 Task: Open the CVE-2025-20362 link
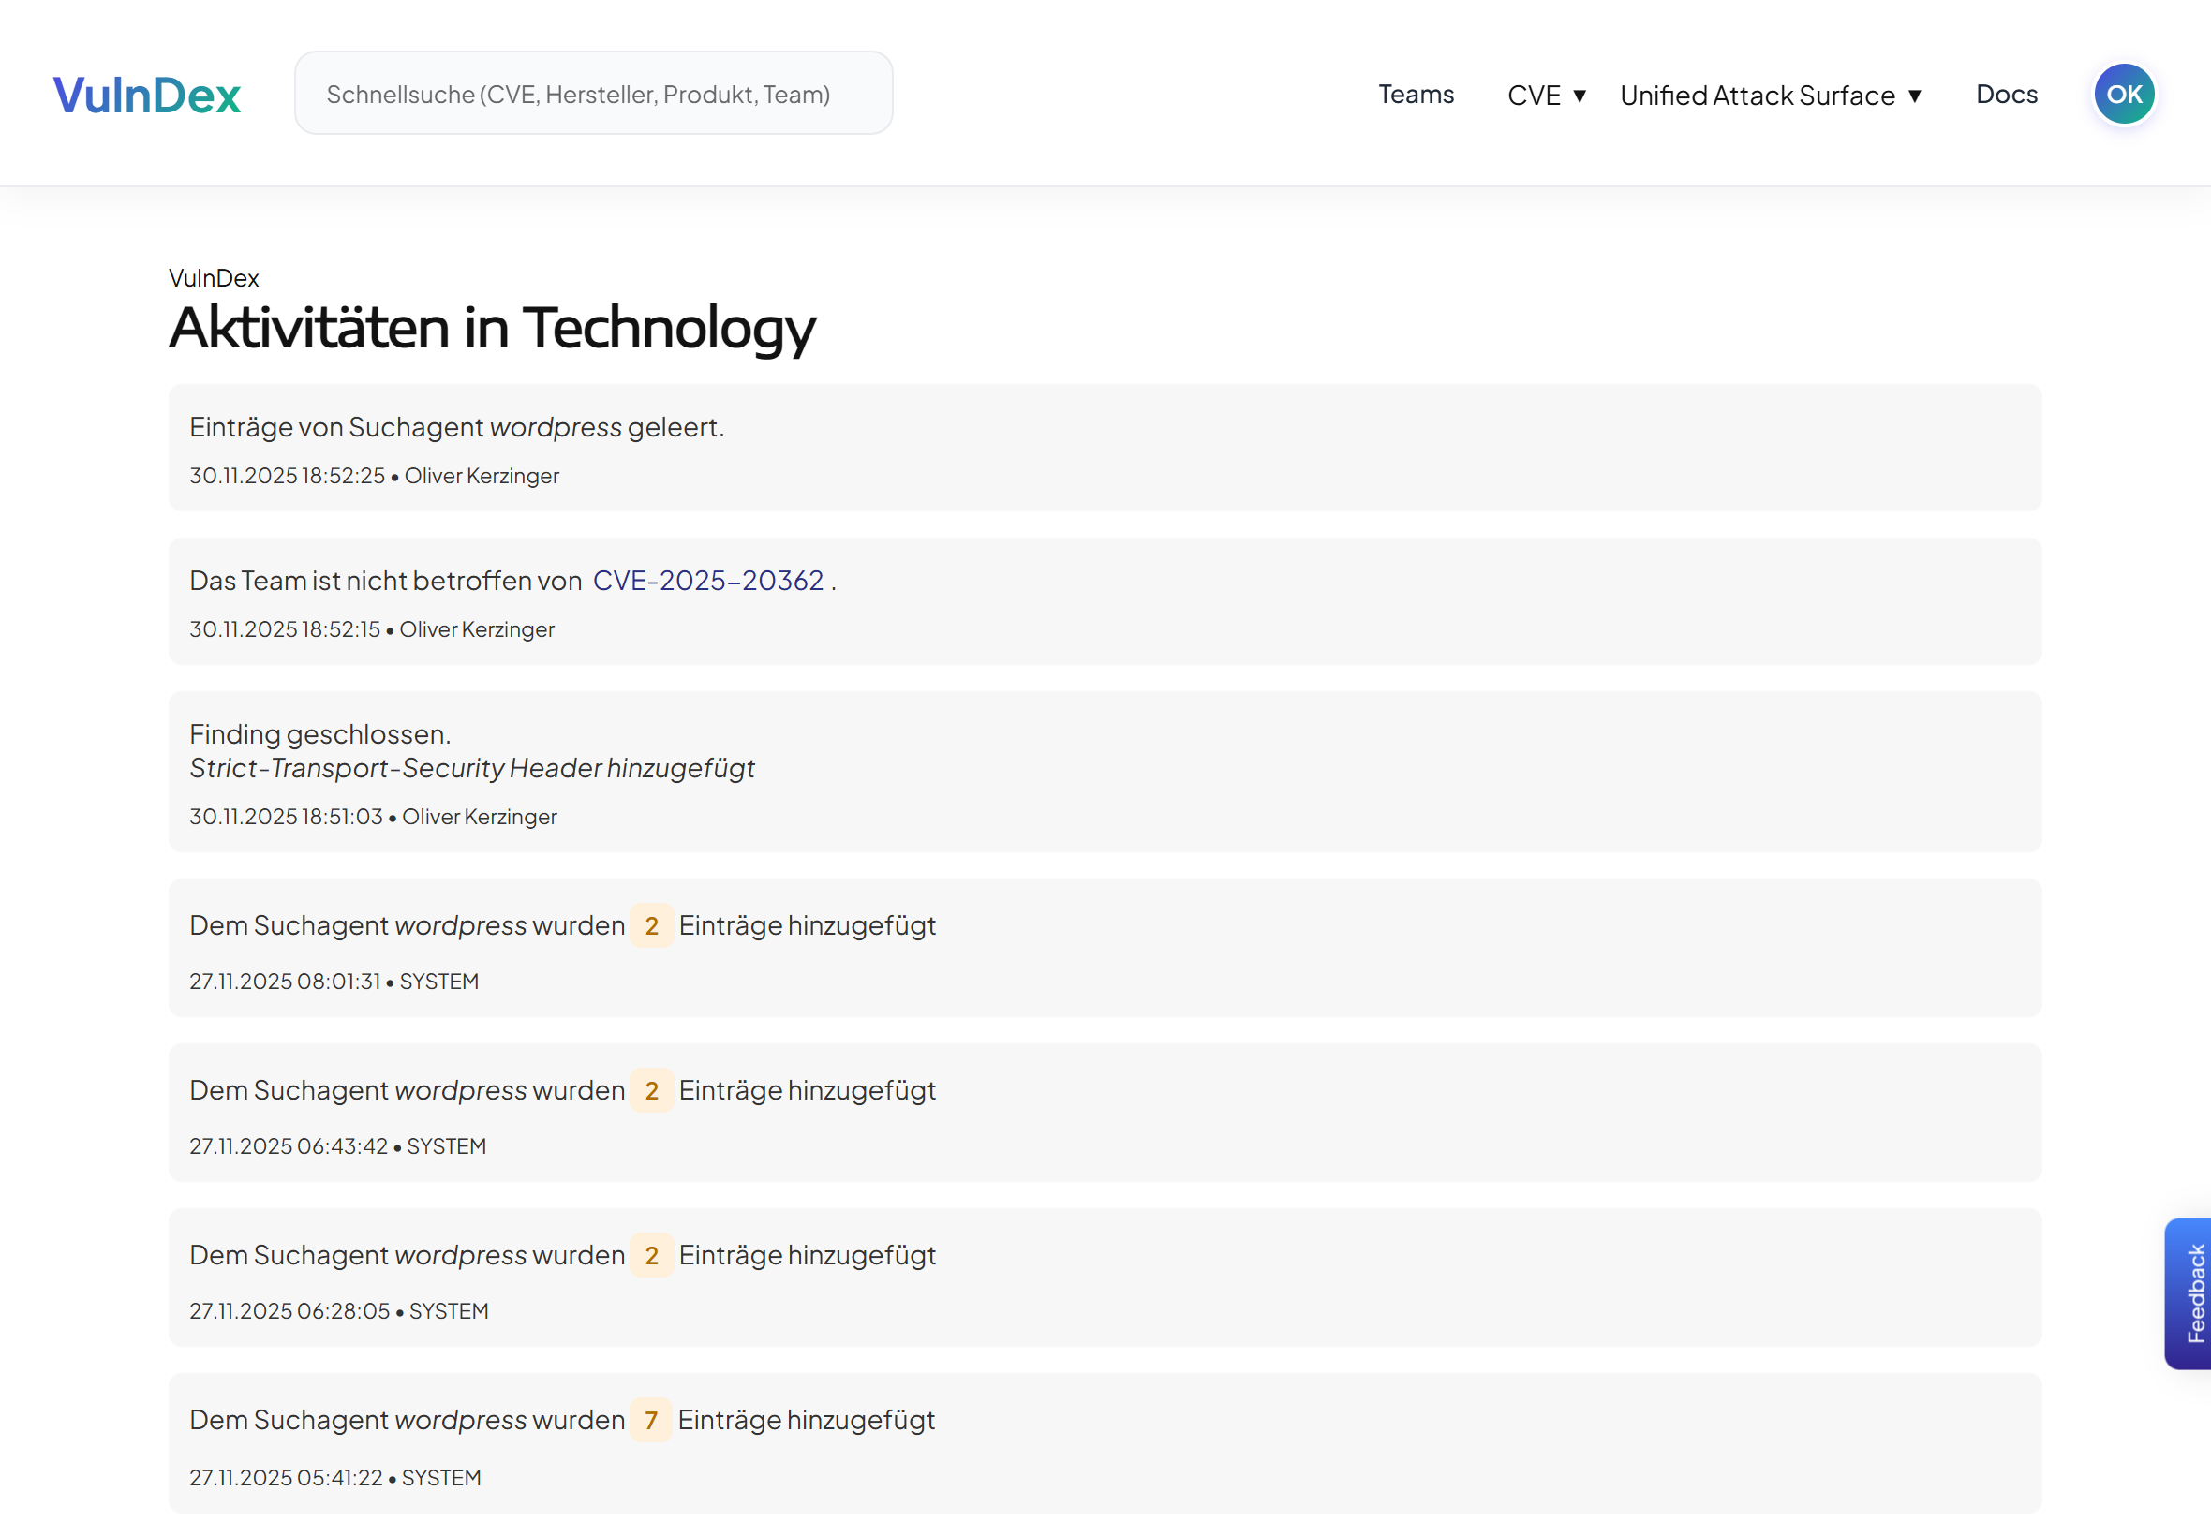pyautogui.click(x=707, y=581)
